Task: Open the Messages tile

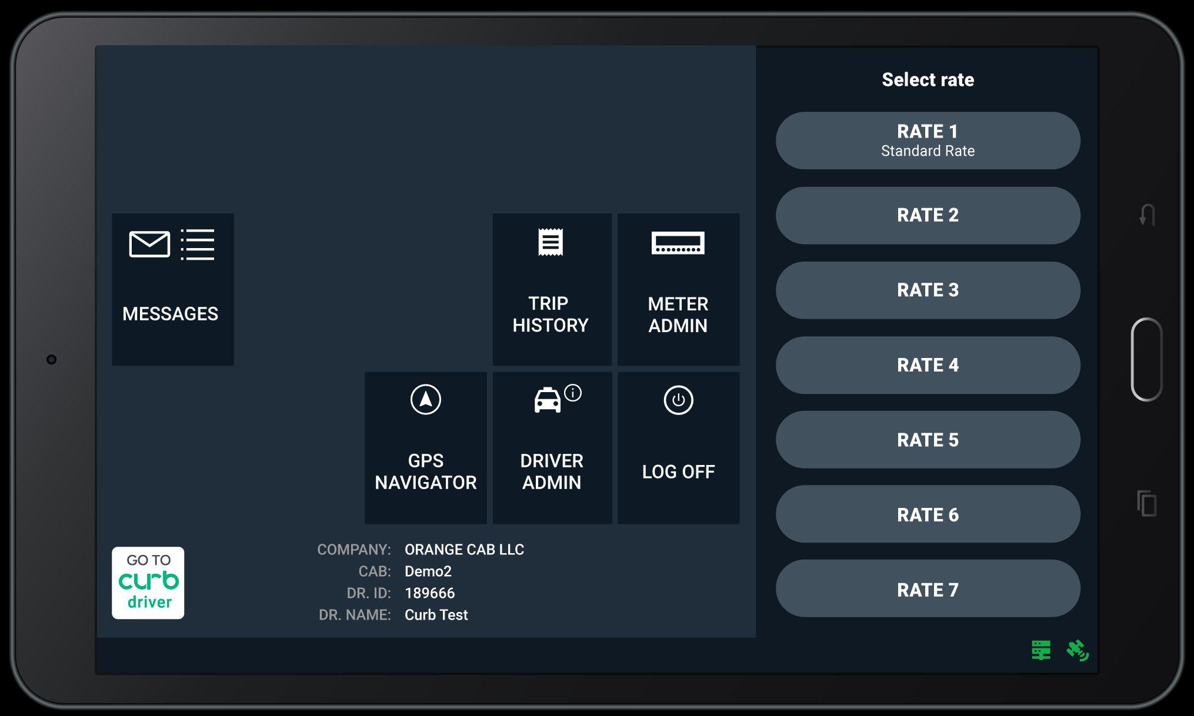Action: click(172, 289)
